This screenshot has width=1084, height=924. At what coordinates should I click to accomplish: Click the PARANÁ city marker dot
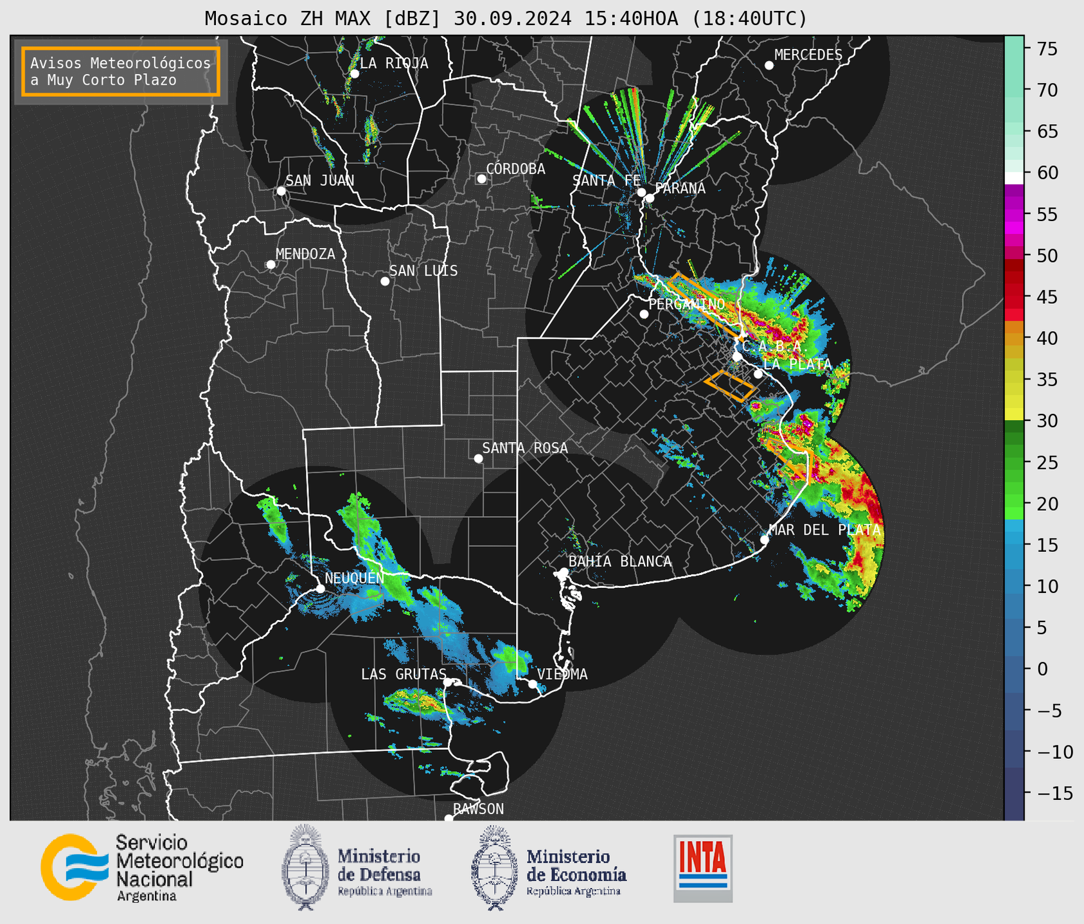(x=650, y=198)
